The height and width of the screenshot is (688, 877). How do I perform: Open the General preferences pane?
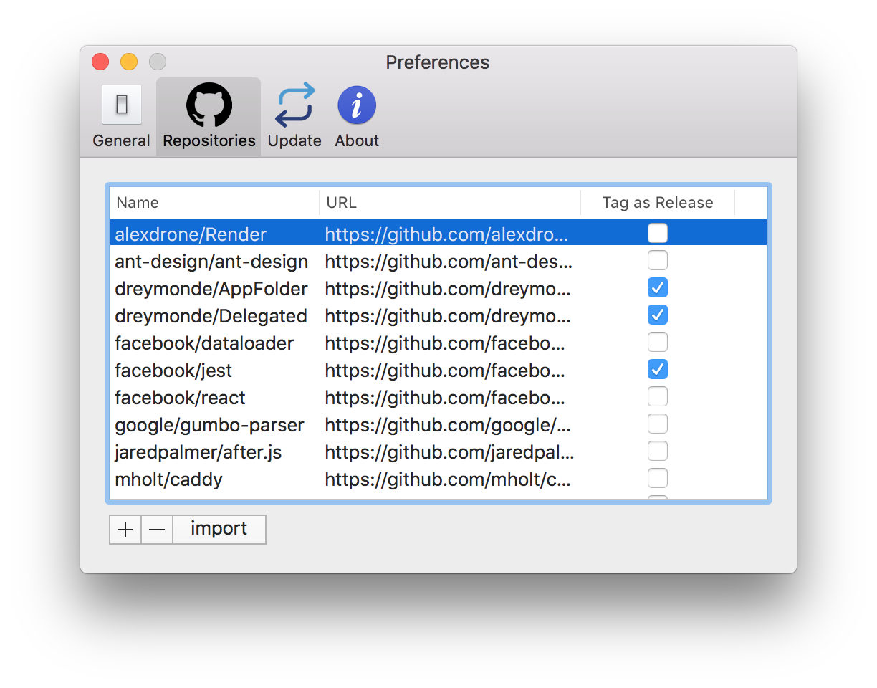tap(121, 117)
